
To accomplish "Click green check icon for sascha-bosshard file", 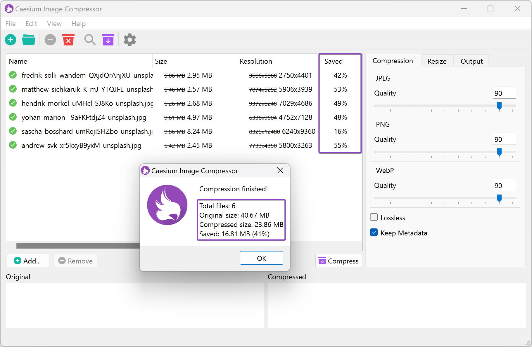I will click(13, 131).
